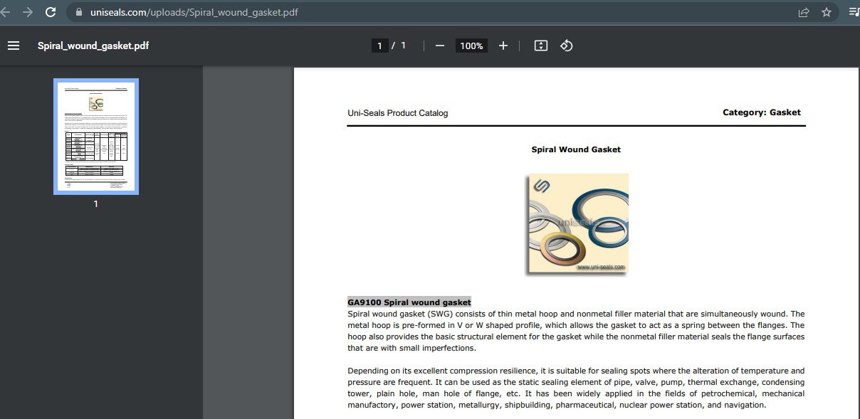Bookmark this page with the star icon
The height and width of the screenshot is (419, 860).
[x=826, y=12]
